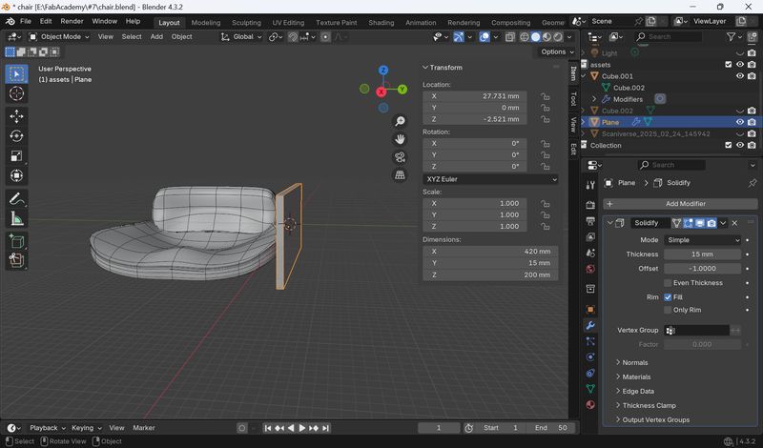The height and width of the screenshot is (448, 763).
Task: Open the Modifiers wrench properties tab
Action: [x=590, y=325]
